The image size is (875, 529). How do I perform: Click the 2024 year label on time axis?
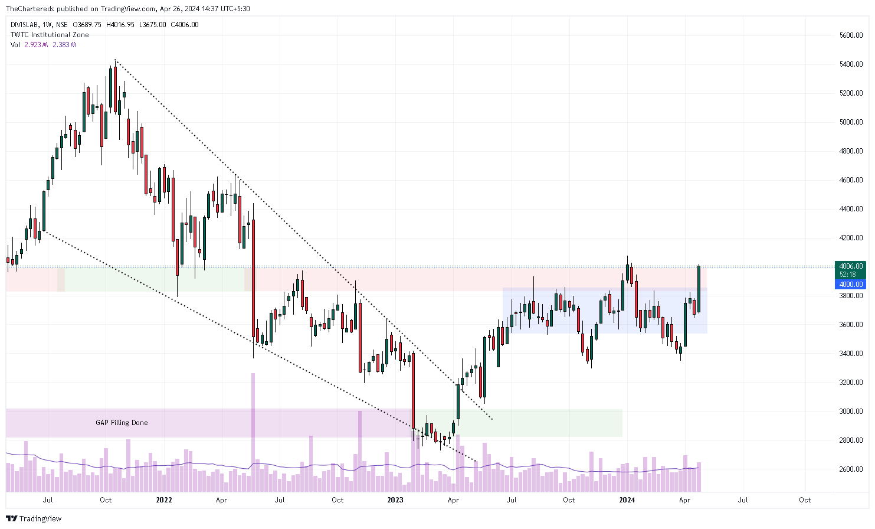point(627,500)
